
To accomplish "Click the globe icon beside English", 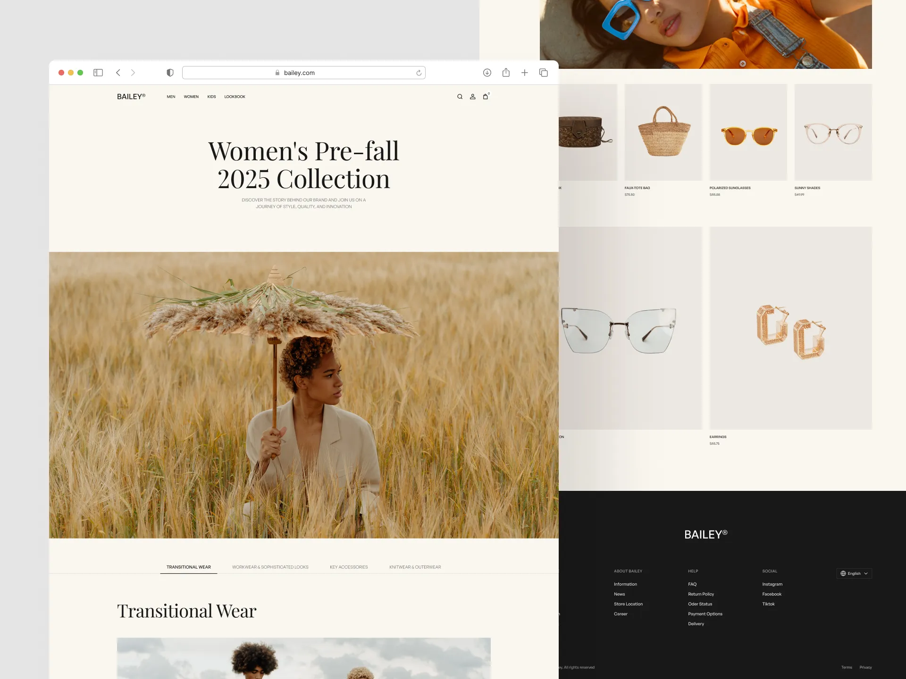I will pyautogui.click(x=843, y=573).
